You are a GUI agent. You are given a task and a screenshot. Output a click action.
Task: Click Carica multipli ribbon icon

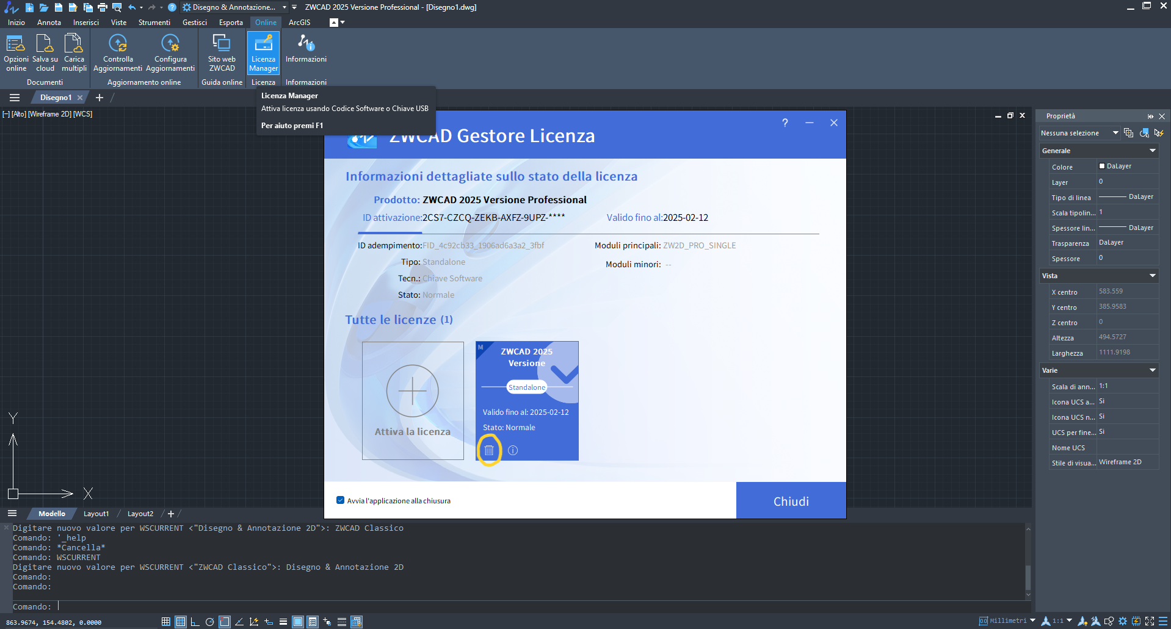(74, 53)
